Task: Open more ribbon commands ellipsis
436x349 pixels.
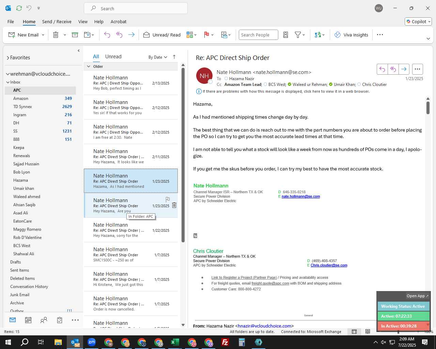Action: pos(380,35)
